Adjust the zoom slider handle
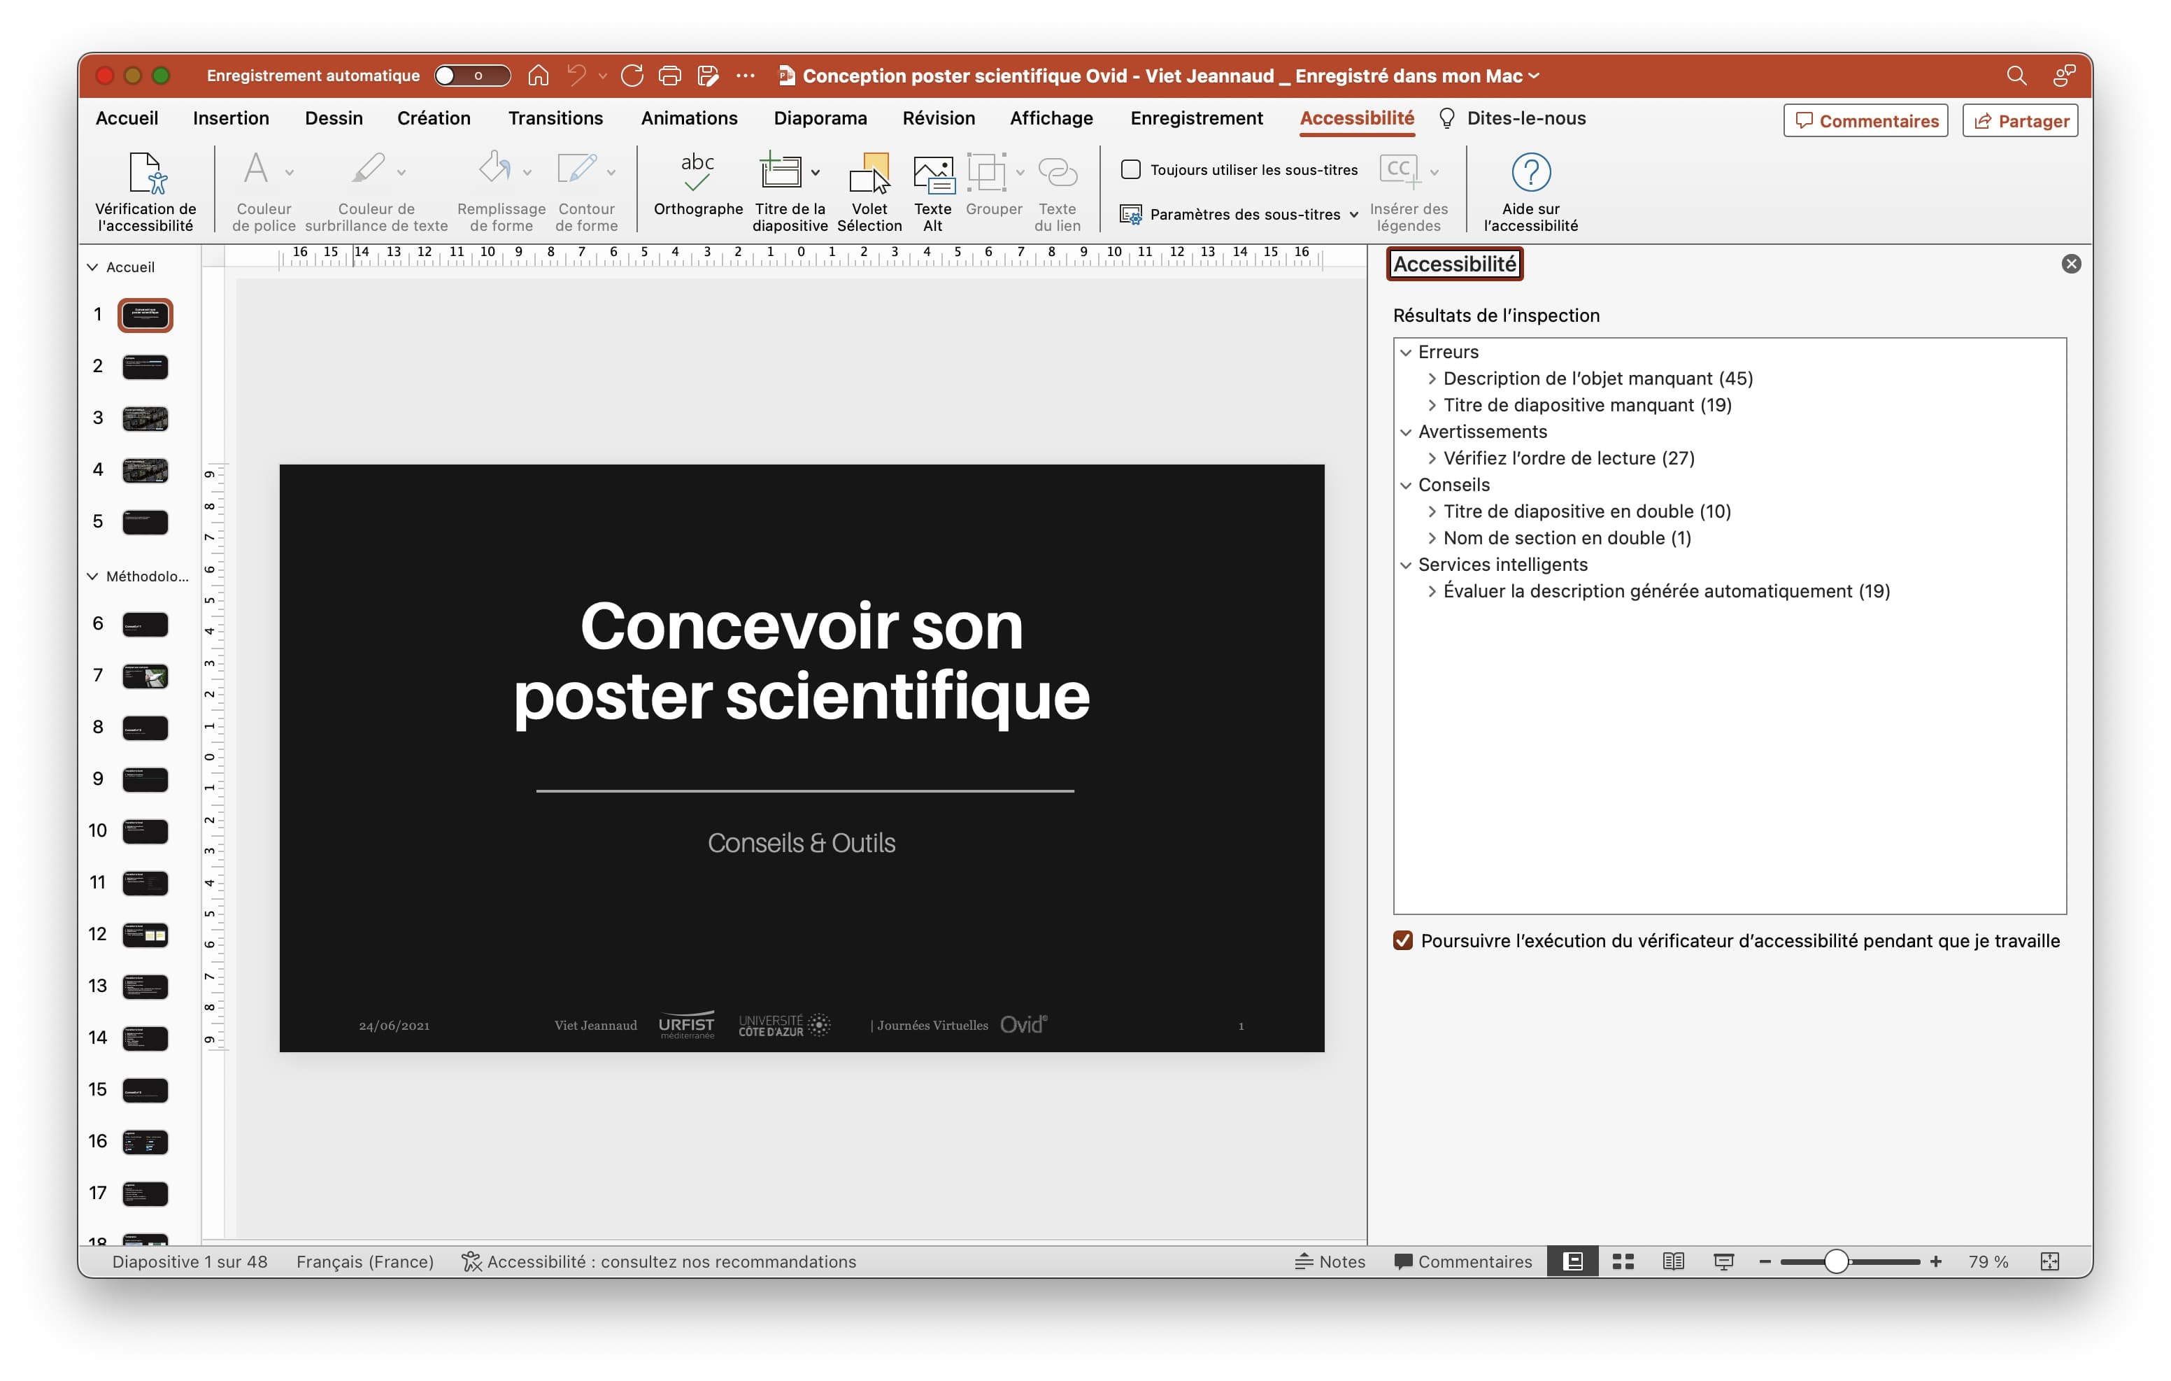The height and width of the screenshot is (1381, 2171). coord(1835,1261)
